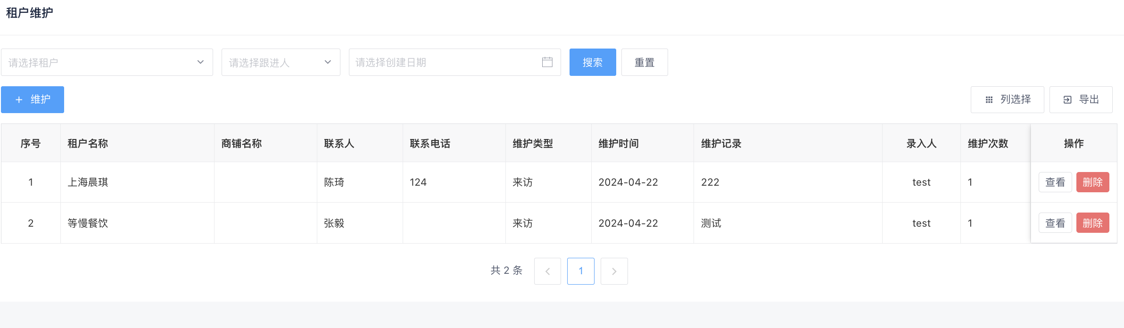Select page 1 in pagination
Image resolution: width=1124 pixels, height=328 pixels.
(580, 271)
